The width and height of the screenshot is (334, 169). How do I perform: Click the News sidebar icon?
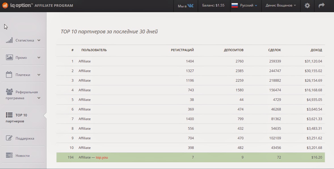click(x=9, y=156)
